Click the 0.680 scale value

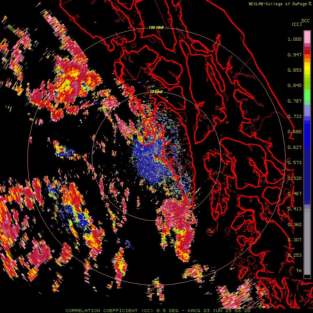coord(295,132)
